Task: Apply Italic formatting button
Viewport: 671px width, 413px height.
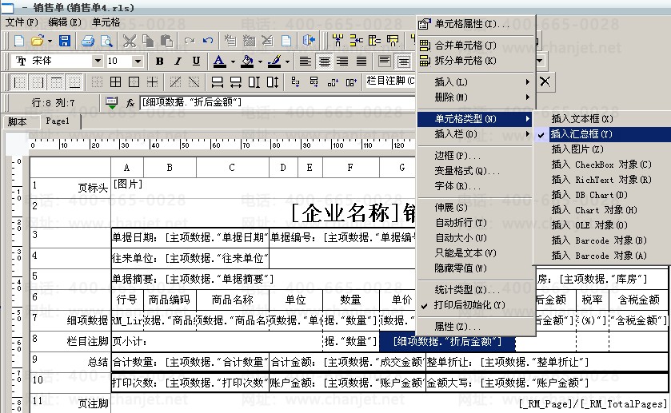Action: click(x=178, y=62)
